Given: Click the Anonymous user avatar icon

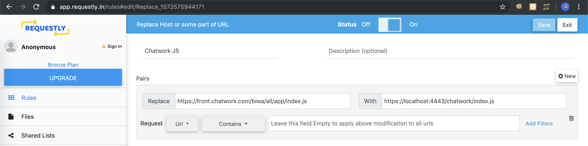Looking at the screenshot, I should [11, 46].
